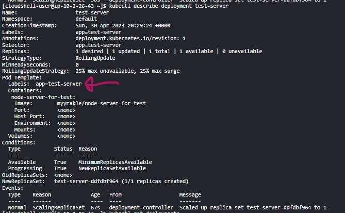Click the Events section heading

click(x=13, y=188)
